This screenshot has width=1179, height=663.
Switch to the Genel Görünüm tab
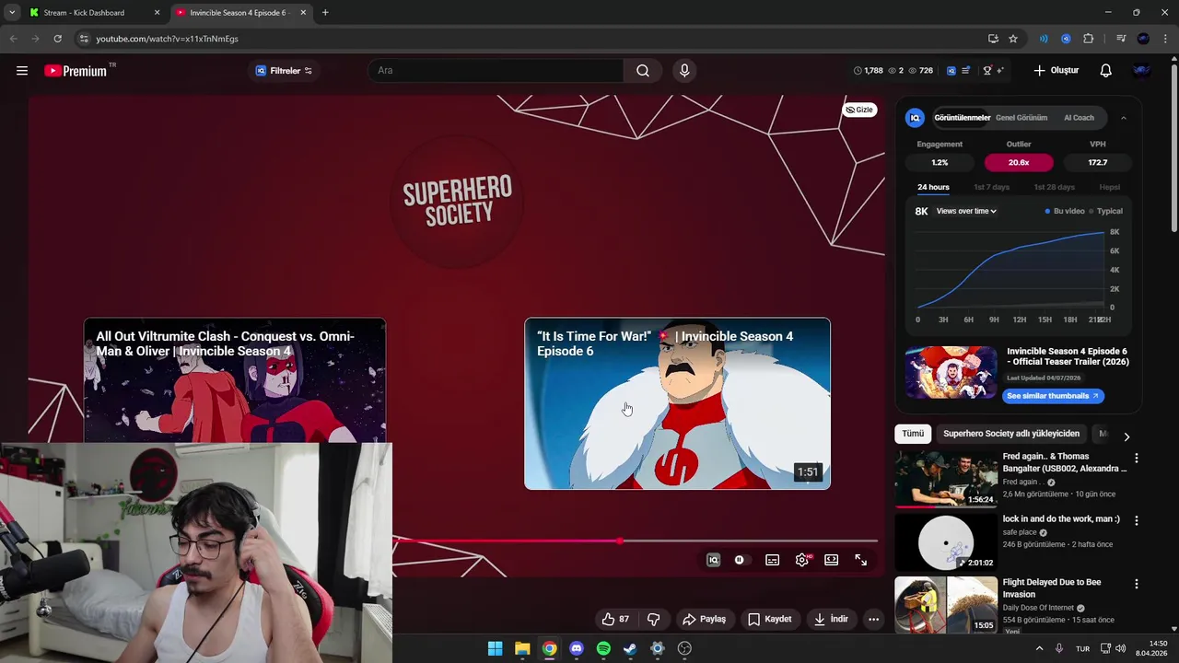(1021, 118)
